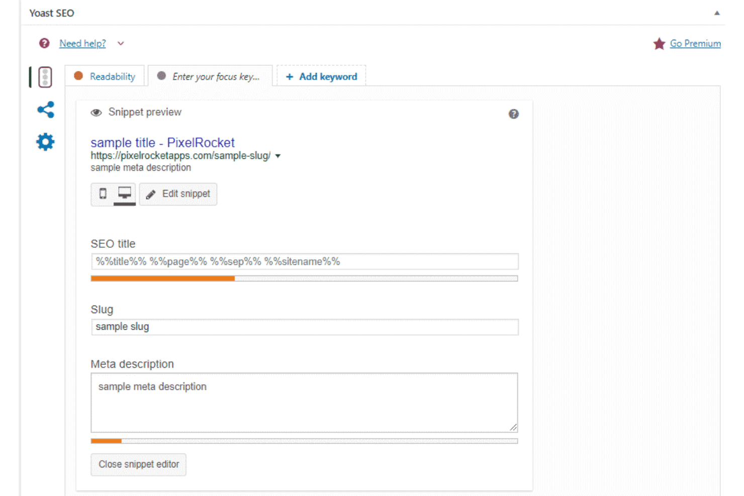
Task: Click the orange Readability score dot
Action: pos(78,76)
